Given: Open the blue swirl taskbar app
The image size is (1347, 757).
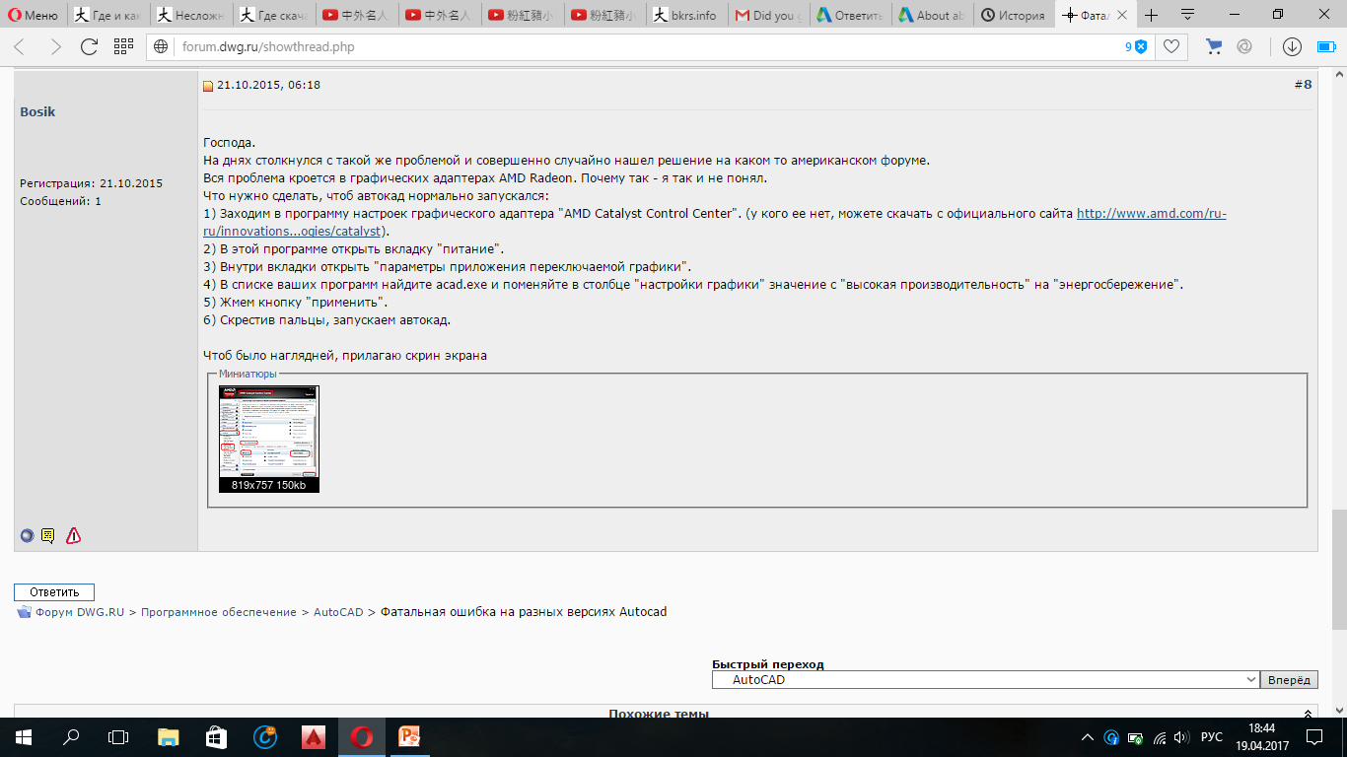Looking at the screenshot, I should pyautogui.click(x=265, y=737).
